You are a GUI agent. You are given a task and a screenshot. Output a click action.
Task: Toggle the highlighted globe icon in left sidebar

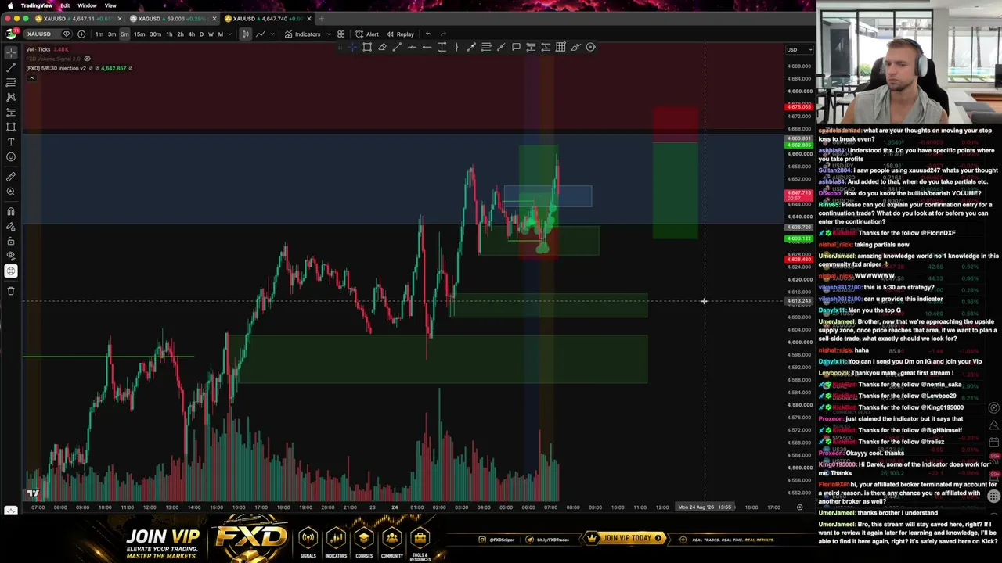tap(11, 271)
